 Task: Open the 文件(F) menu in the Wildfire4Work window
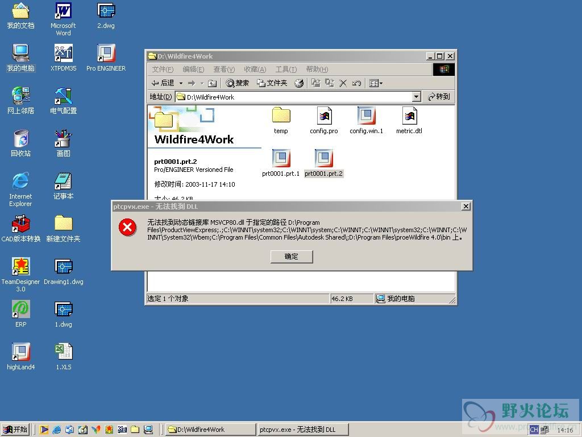pyautogui.click(x=163, y=69)
